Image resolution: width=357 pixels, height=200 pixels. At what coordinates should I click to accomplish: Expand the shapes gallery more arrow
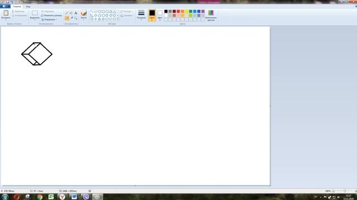click(x=118, y=19)
